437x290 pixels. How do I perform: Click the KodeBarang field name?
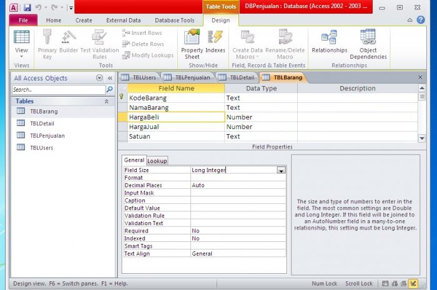point(175,98)
